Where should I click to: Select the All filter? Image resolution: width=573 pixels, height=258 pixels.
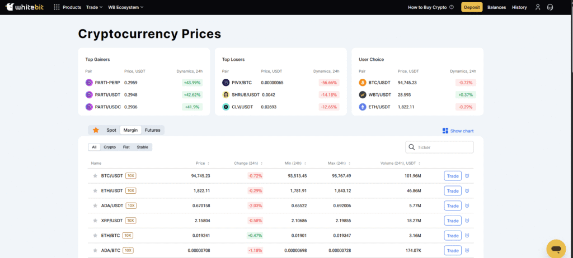coord(94,147)
